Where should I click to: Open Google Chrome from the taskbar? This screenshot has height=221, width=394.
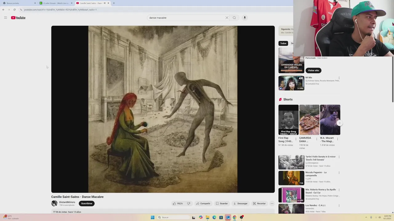[x=235, y=217]
